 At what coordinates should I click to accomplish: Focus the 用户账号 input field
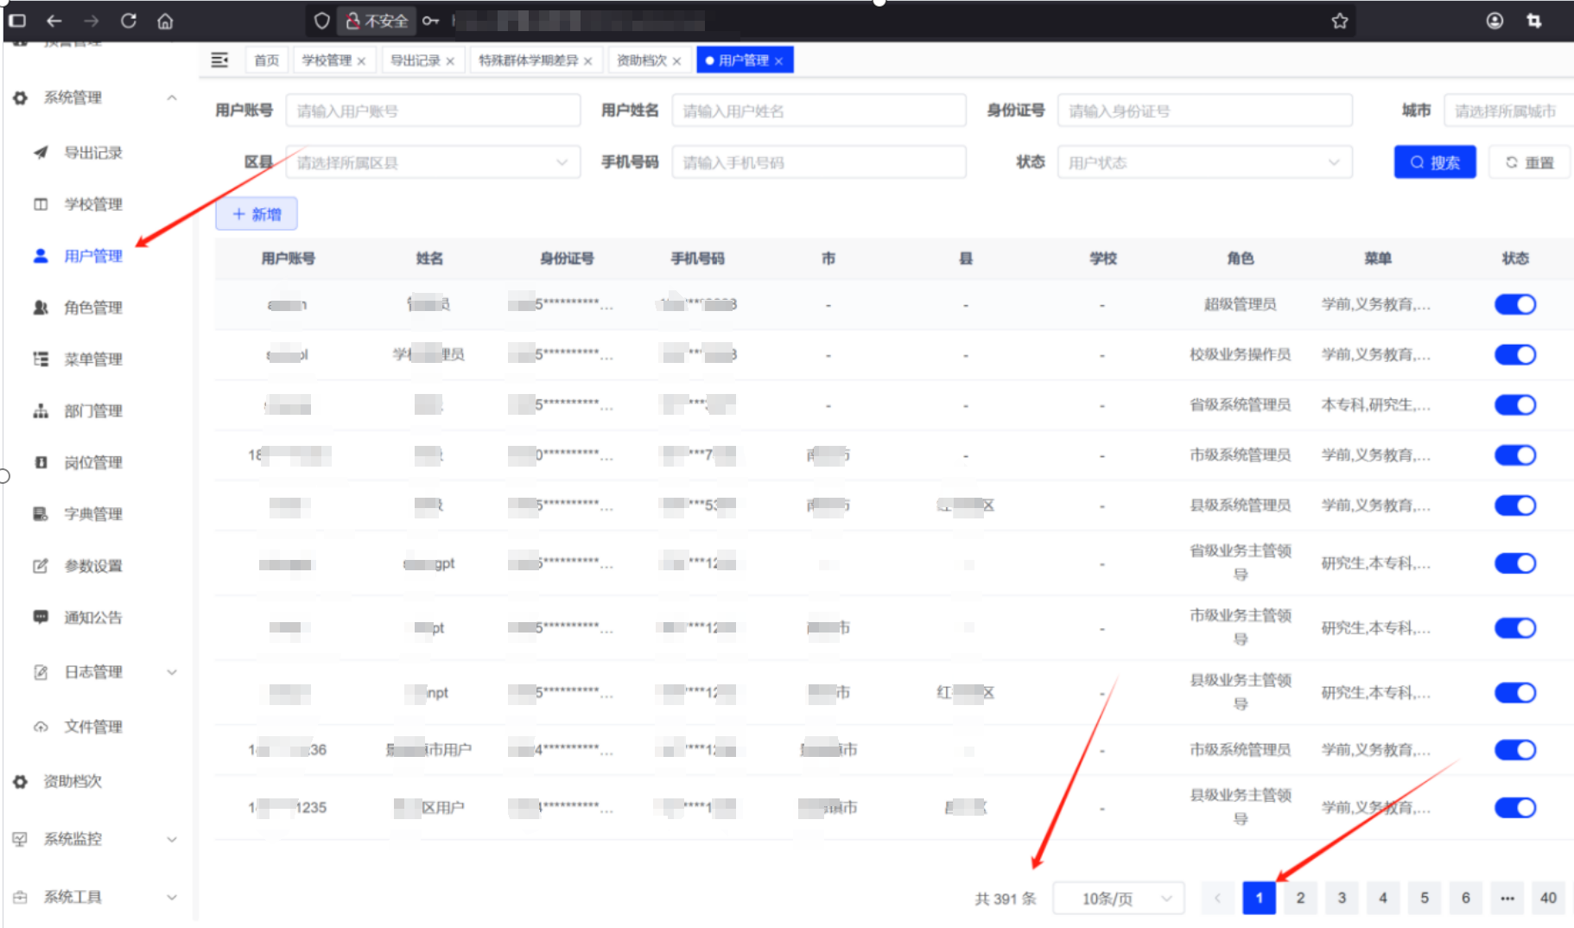pos(433,111)
